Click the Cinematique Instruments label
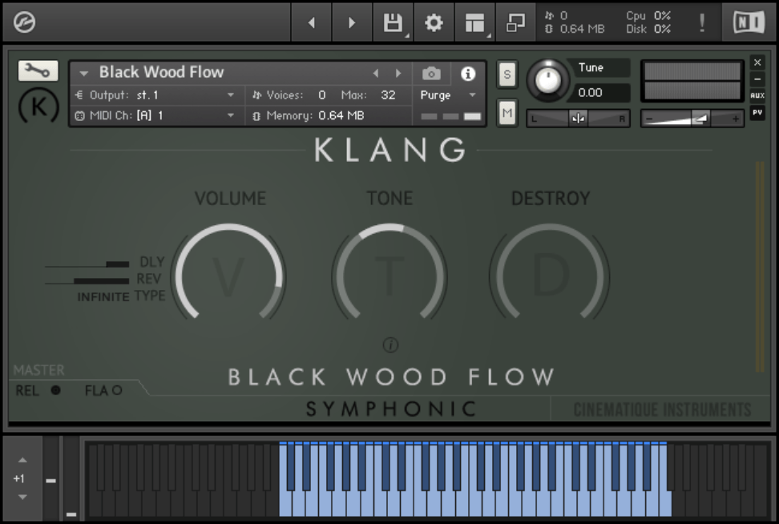 662,409
